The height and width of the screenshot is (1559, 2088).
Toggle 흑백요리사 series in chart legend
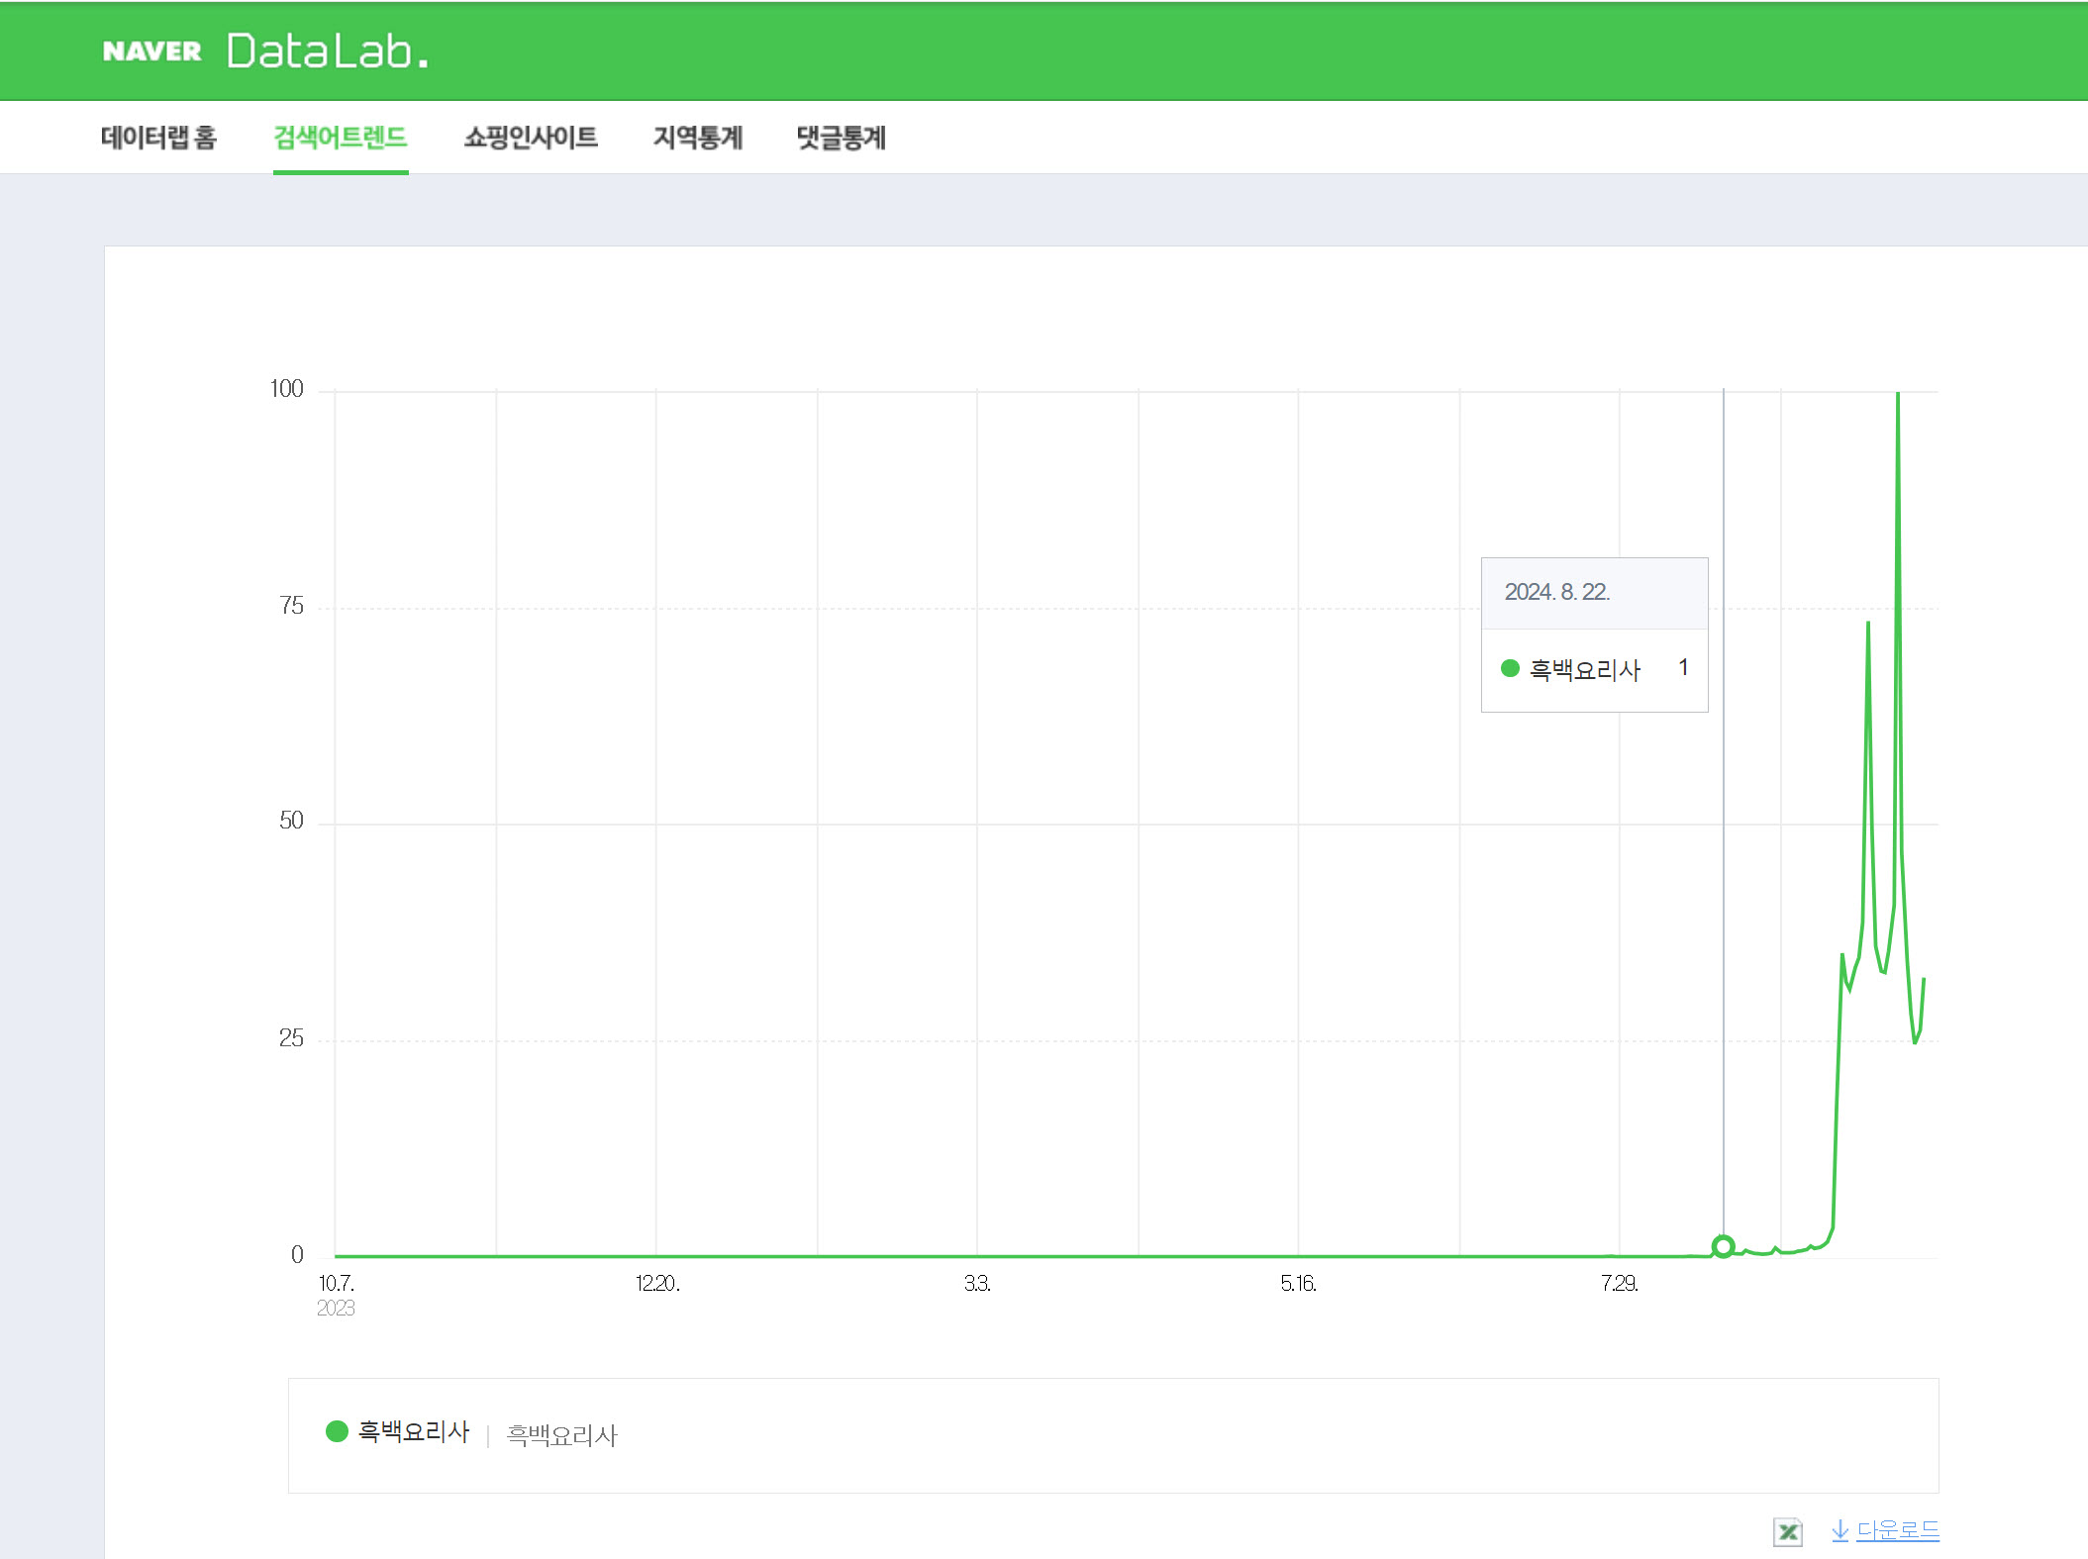413,1431
